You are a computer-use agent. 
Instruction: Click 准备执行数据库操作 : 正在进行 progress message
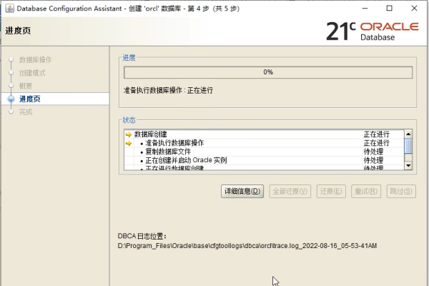(x=168, y=90)
